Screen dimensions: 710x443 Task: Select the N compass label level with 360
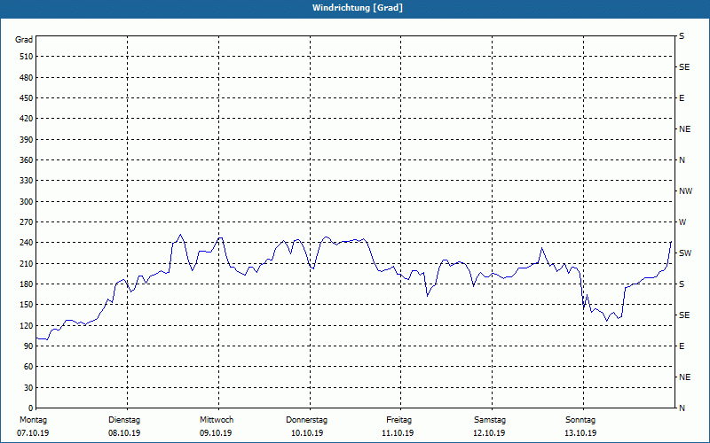click(682, 160)
